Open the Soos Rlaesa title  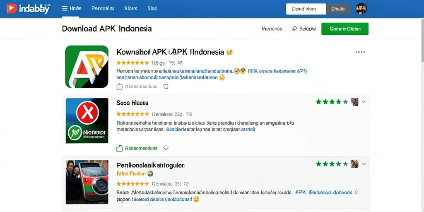[x=132, y=103]
